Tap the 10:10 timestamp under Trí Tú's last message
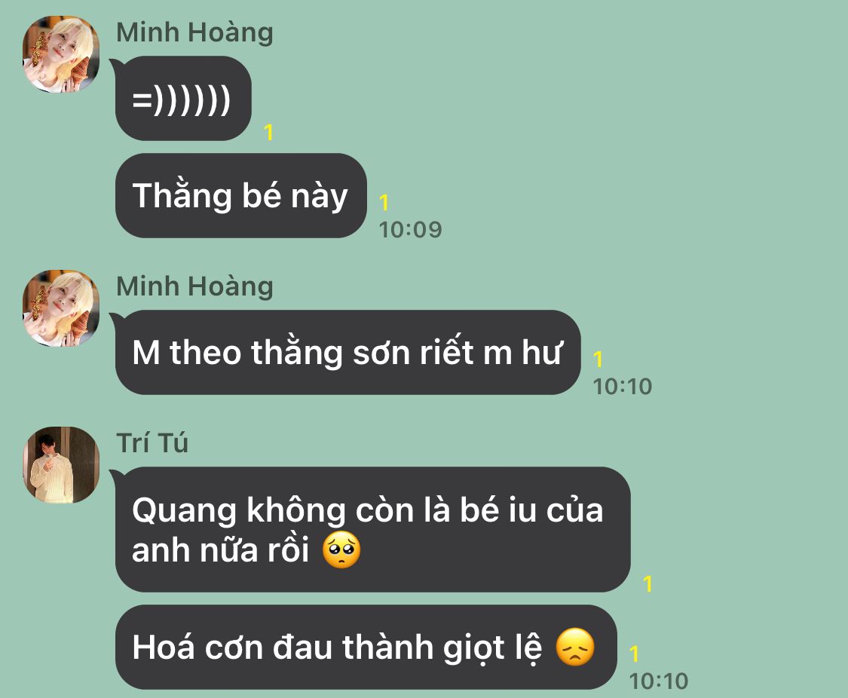The height and width of the screenshot is (698, 848). point(659,681)
